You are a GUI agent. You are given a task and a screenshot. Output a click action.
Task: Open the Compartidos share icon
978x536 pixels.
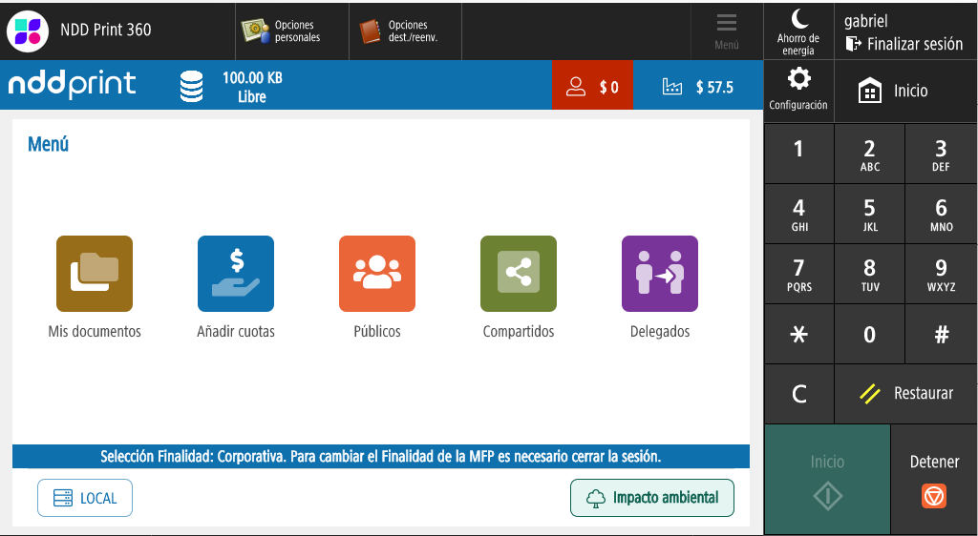click(x=519, y=274)
